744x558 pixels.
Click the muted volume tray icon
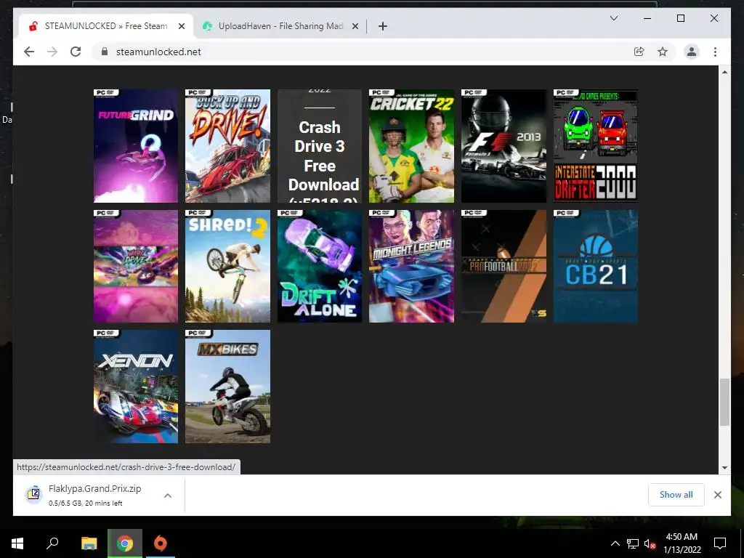[x=650, y=544]
